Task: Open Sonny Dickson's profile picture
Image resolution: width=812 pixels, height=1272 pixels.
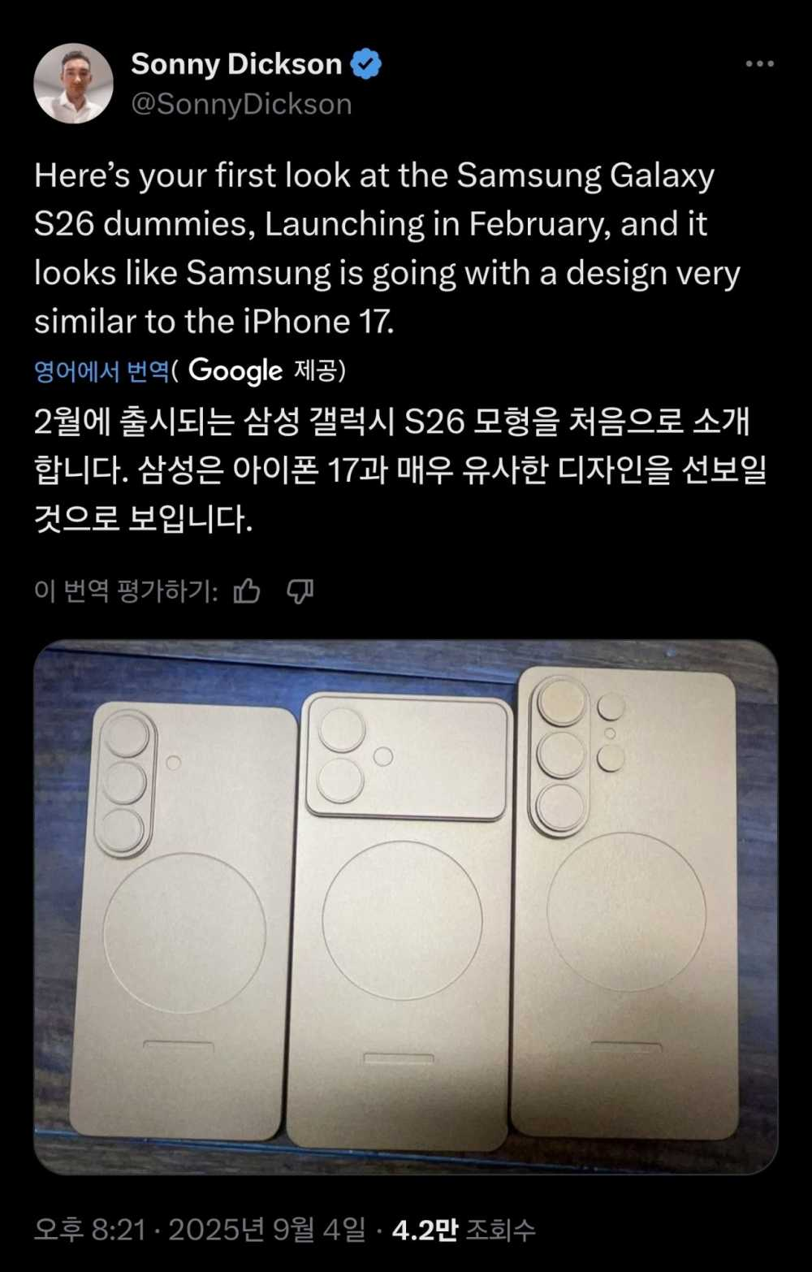Action: pyautogui.click(x=73, y=84)
